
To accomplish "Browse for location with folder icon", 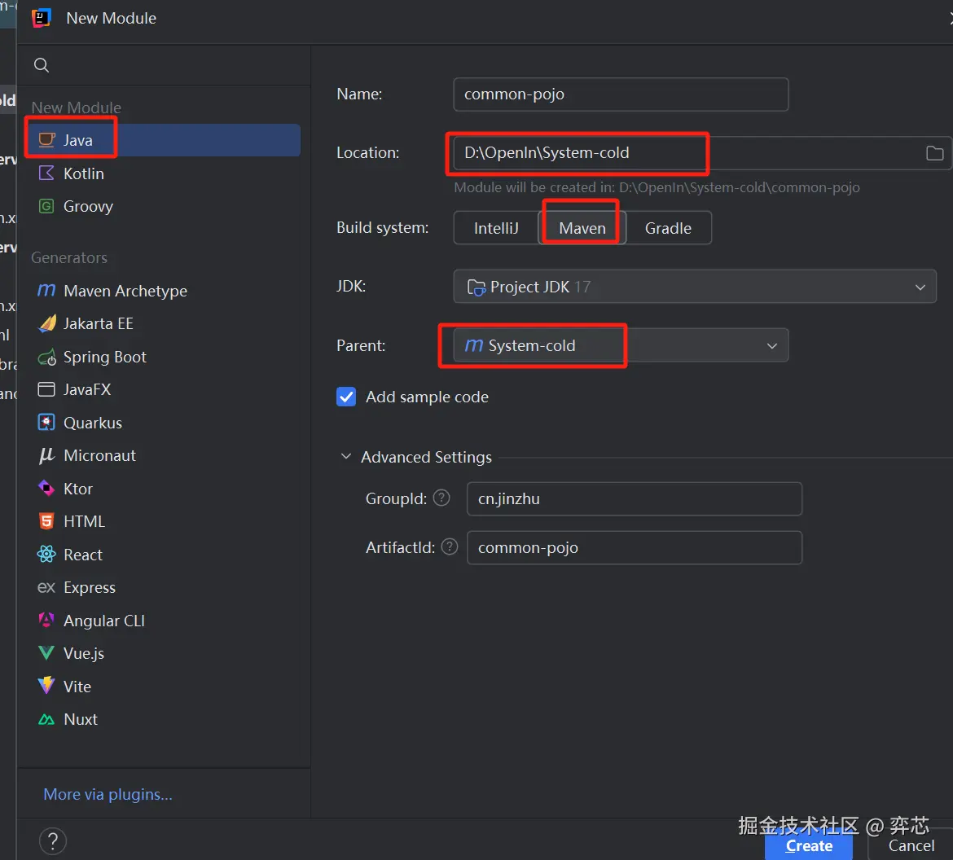I will click(x=934, y=153).
